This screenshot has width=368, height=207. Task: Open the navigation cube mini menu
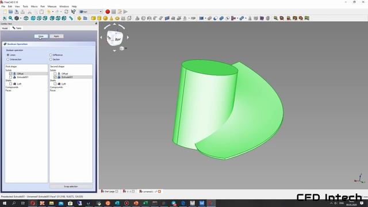pyautogui.click(x=122, y=48)
